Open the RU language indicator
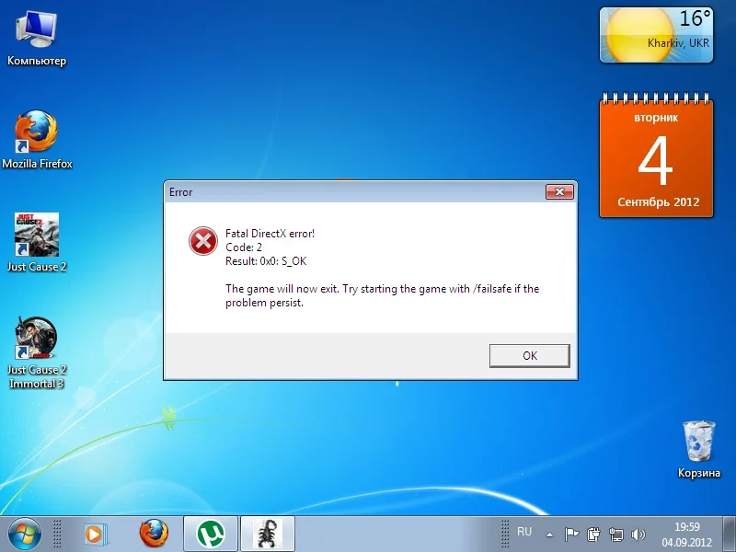736x552 pixels. pos(524,532)
